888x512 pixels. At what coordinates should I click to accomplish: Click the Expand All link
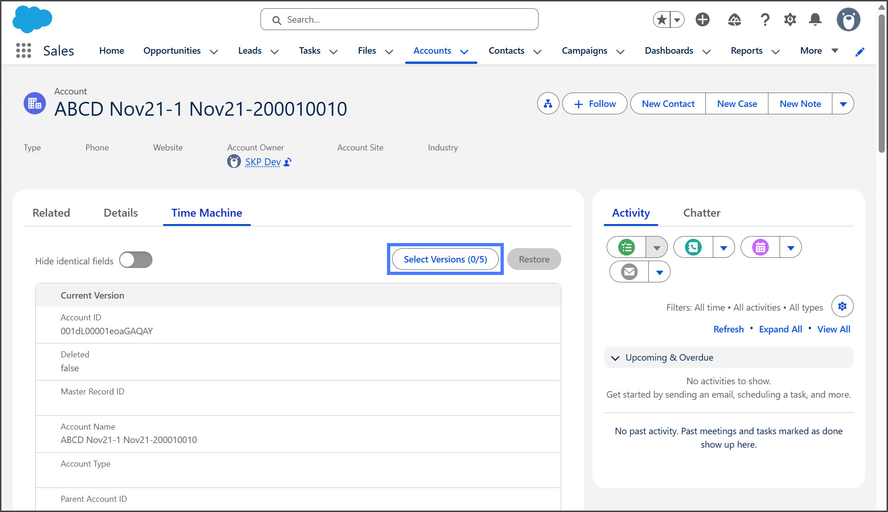780,329
